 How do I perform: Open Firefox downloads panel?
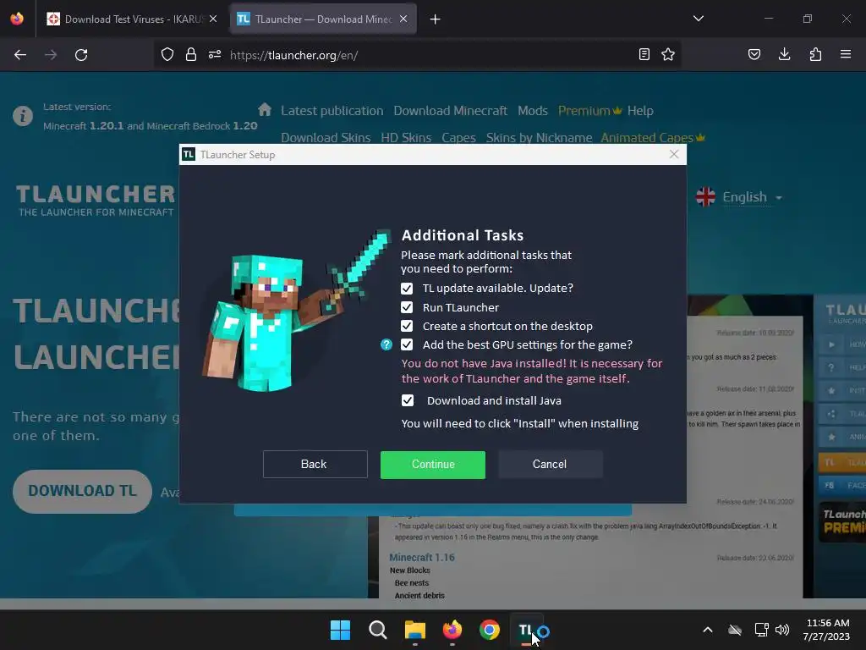(x=784, y=54)
